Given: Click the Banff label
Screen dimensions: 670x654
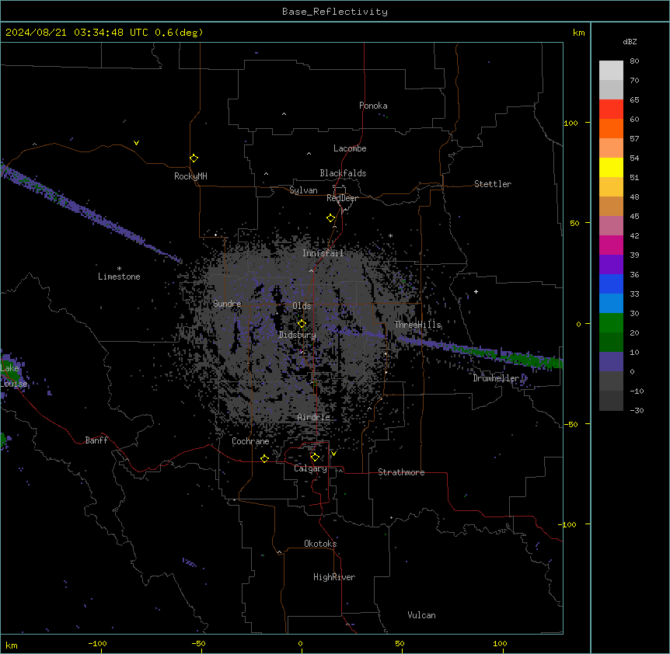Looking at the screenshot, I should tap(96, 440).
